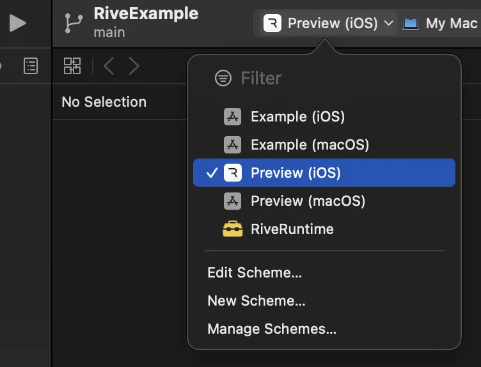Click New Scheme… option
The height and width of the screenshot is (367, 481).
click(256, 301)
